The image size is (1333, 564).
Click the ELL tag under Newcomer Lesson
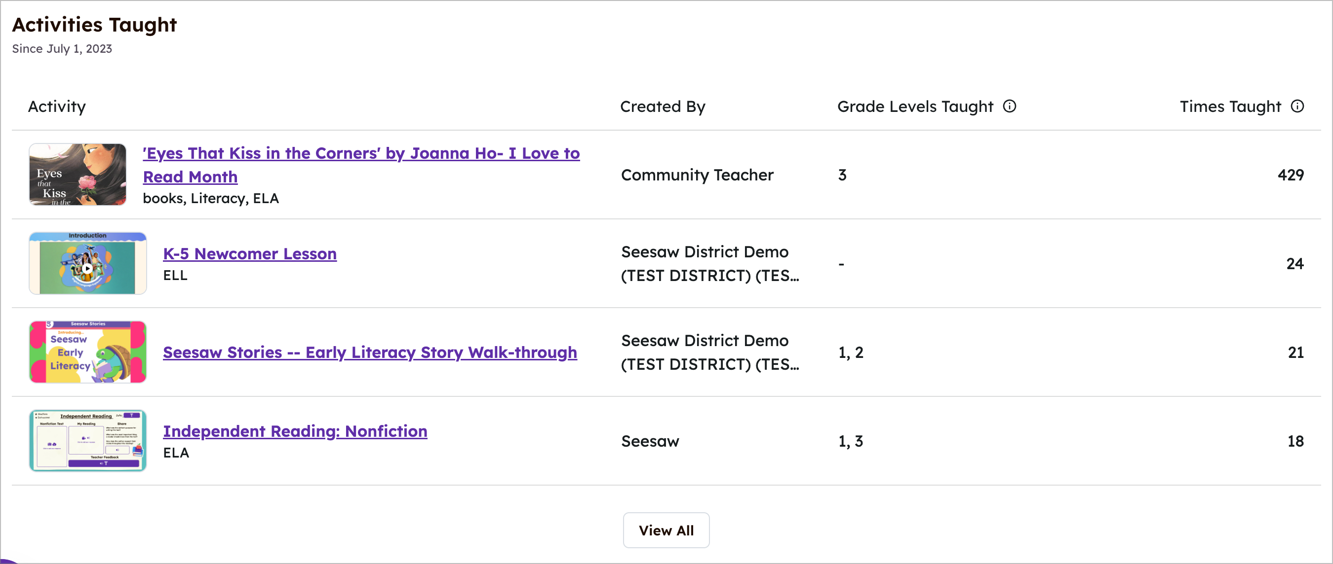coord(175,276)
